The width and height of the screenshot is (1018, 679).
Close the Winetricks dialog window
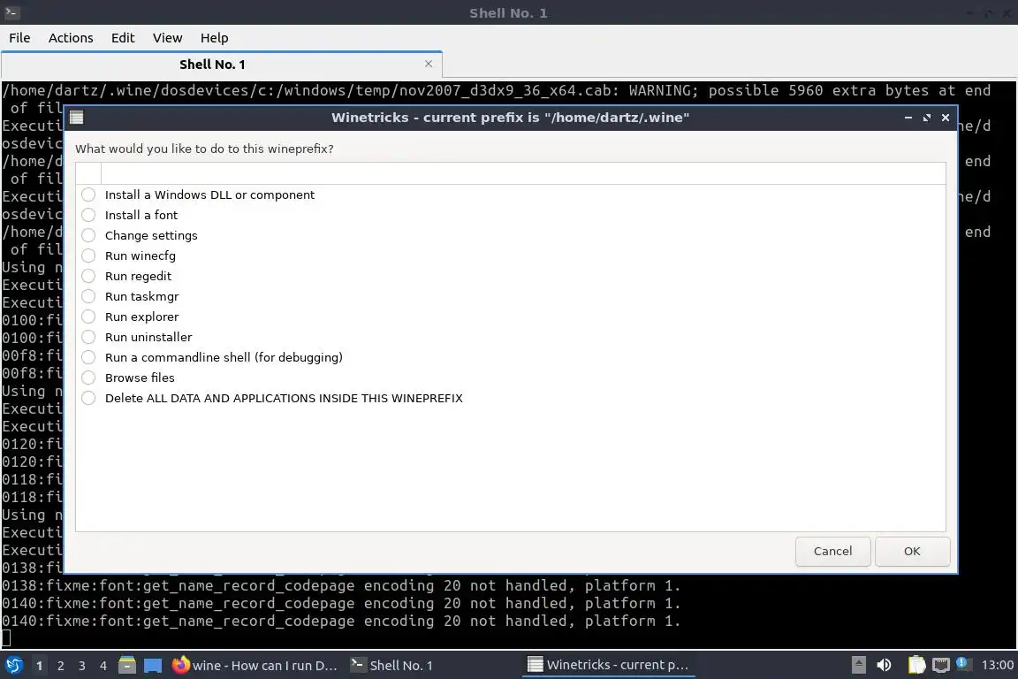point(946,118)
